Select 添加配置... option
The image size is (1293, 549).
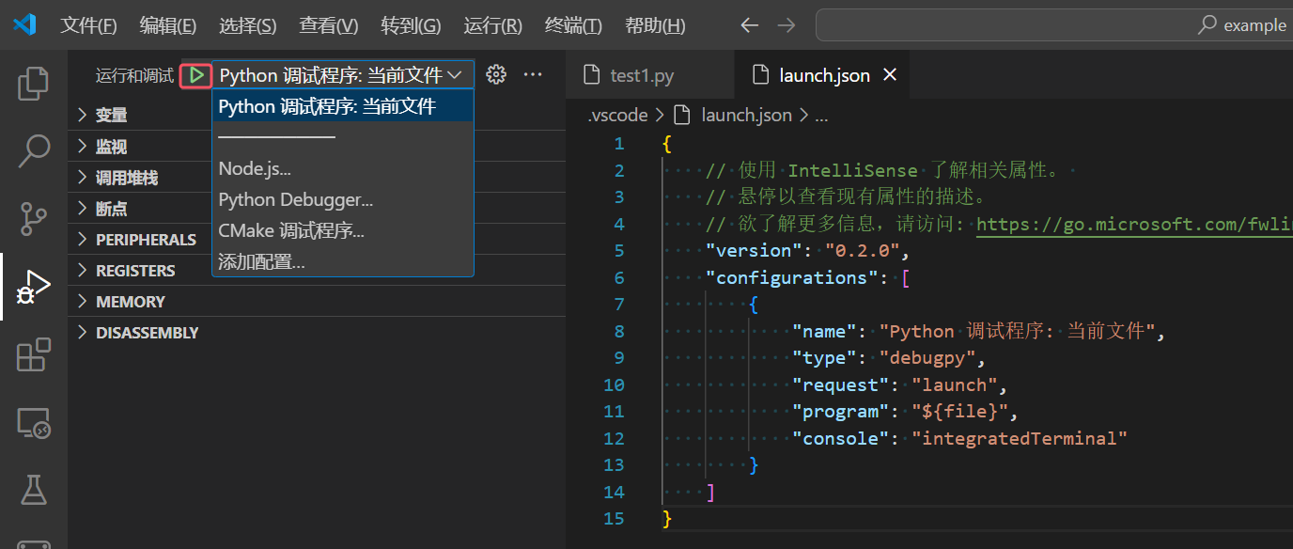(343, 262)
